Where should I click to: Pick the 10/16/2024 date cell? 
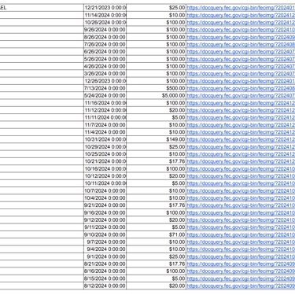(105, 169)
